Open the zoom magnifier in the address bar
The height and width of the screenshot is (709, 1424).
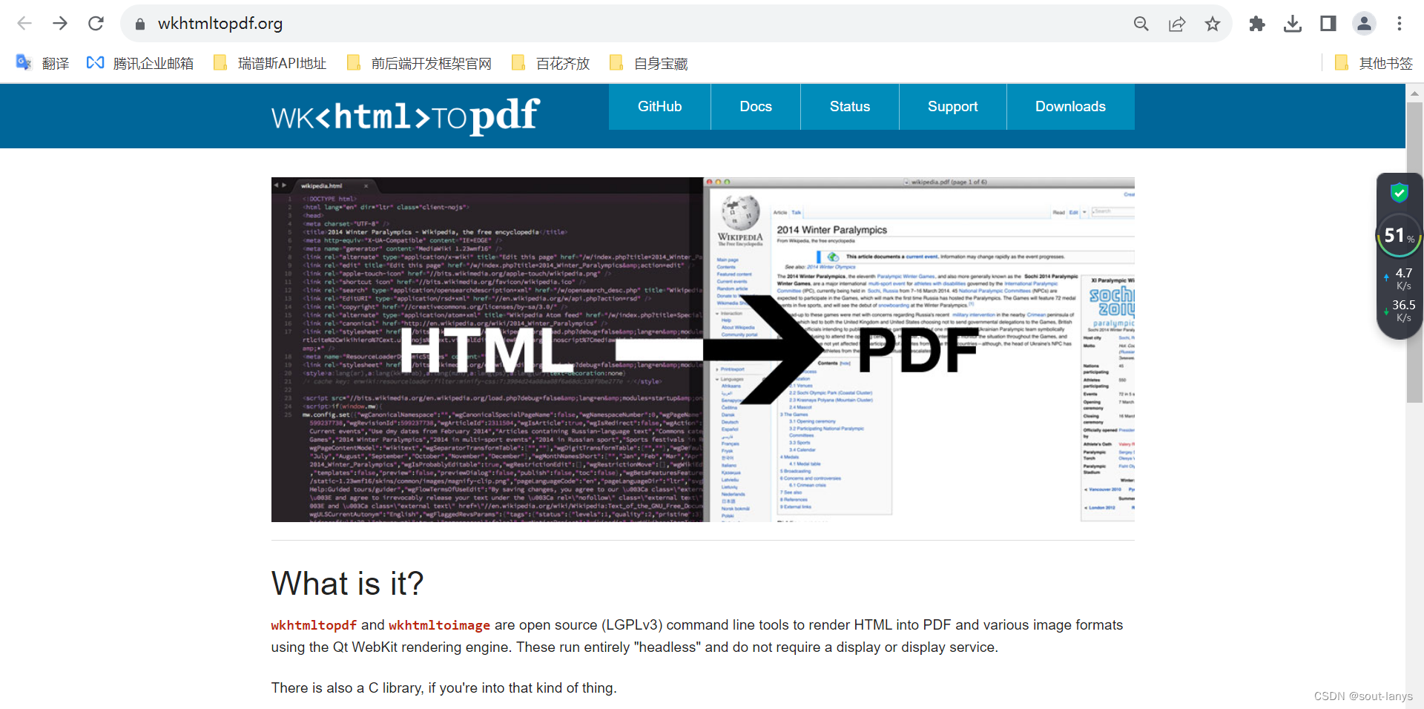click(x=1141, y=24)
